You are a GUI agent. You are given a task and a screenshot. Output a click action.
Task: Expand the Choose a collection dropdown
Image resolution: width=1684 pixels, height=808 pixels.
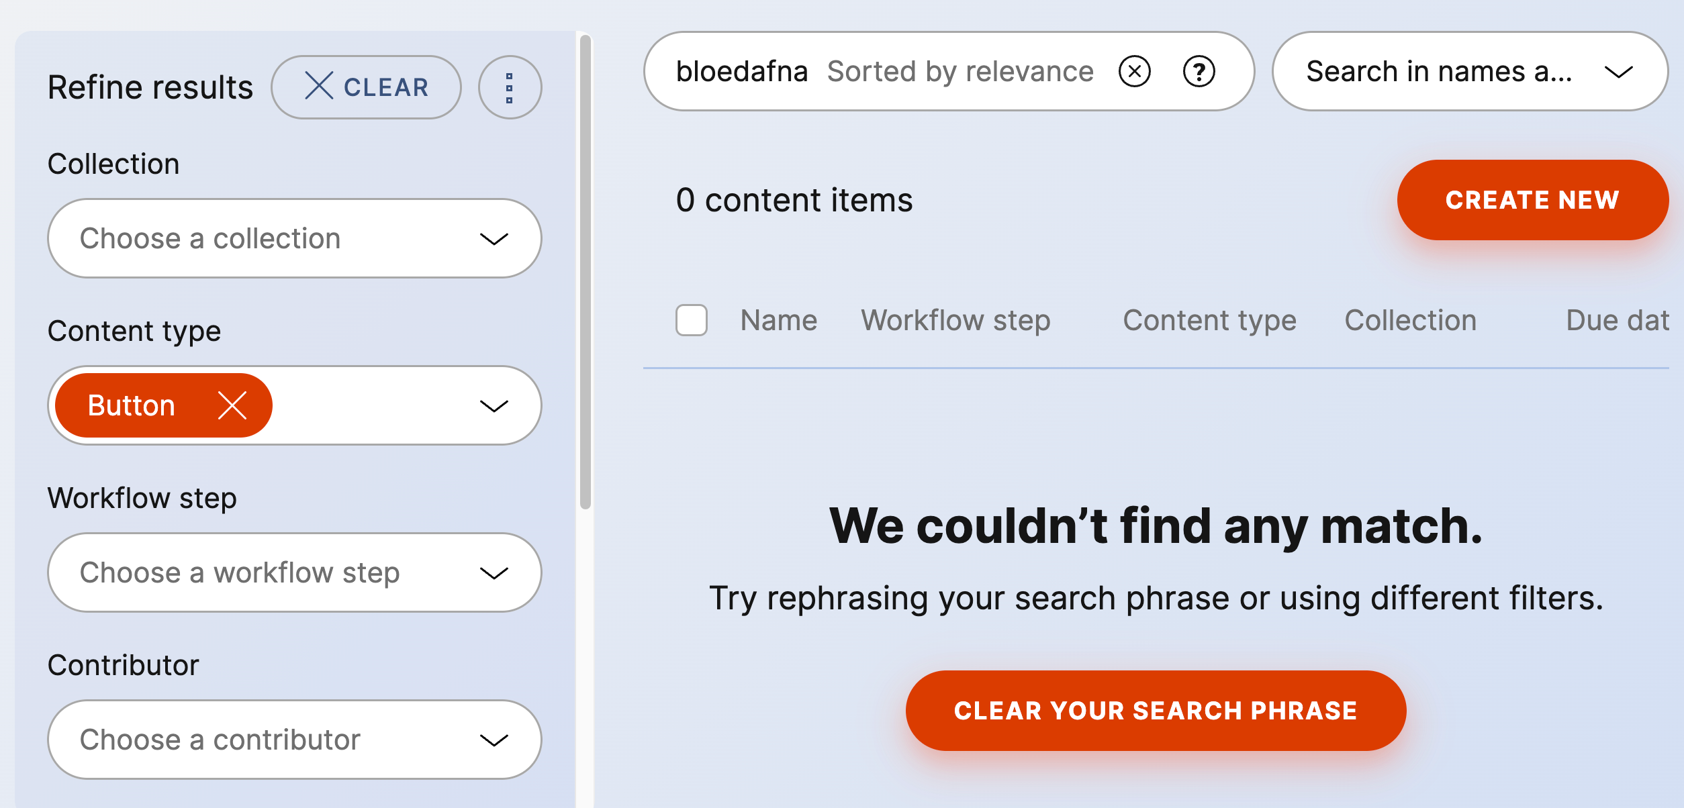tap(294, 238)
